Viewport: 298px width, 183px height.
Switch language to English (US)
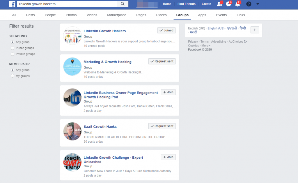[x=216, y=28]
